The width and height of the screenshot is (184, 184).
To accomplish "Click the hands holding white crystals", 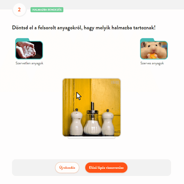I will click(x=26, y=50).
